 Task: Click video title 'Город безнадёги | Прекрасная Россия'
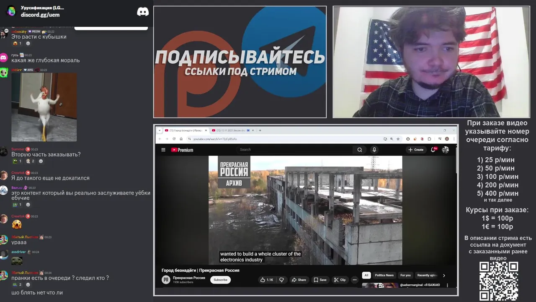coord(201,271)
